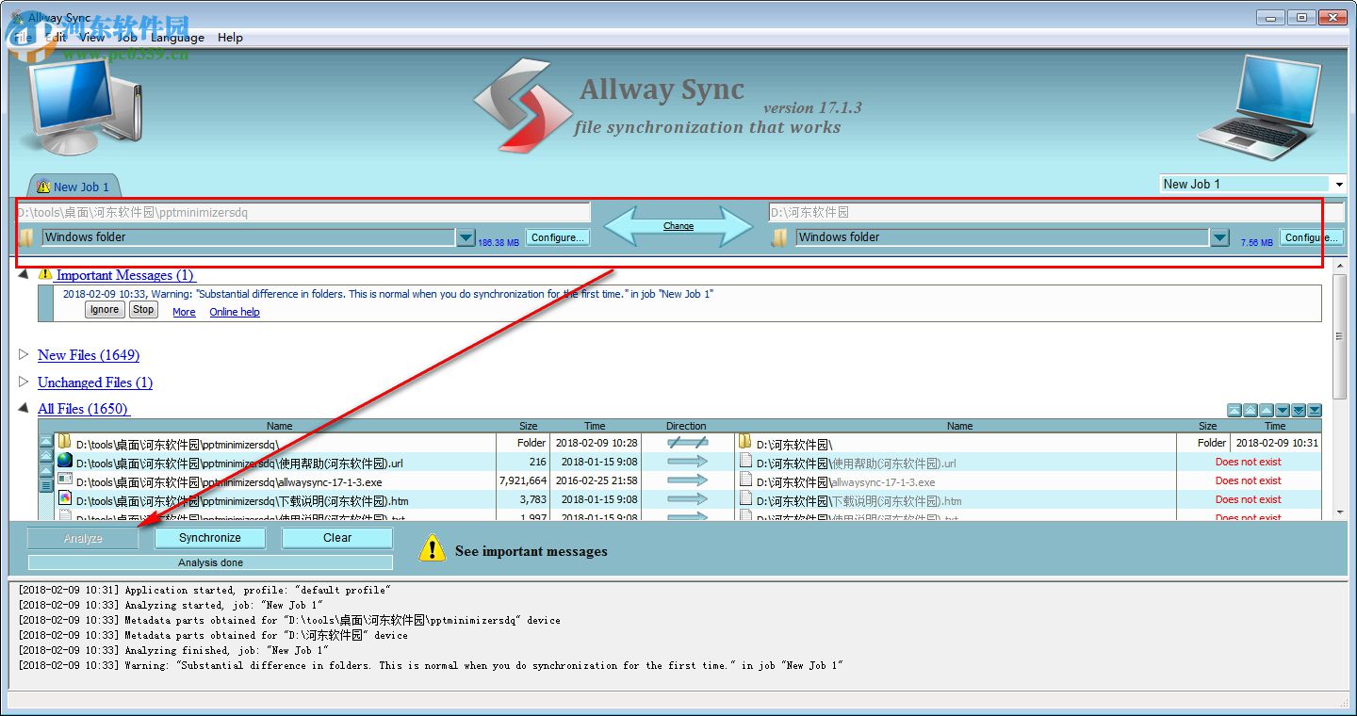Open Configure for the right folder
1357x716 pixels.
click(1311, 237)
